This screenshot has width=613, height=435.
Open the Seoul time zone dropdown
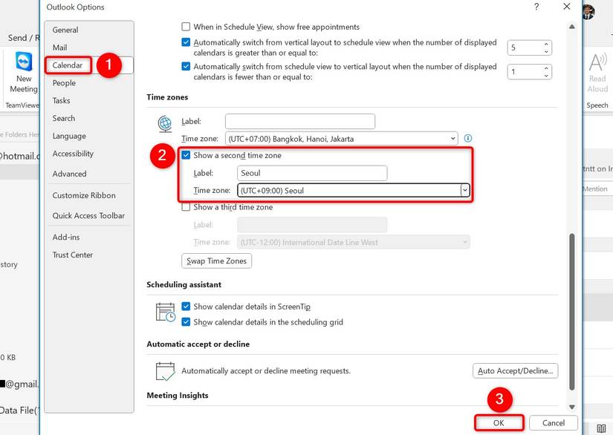[x=466, y=190]
